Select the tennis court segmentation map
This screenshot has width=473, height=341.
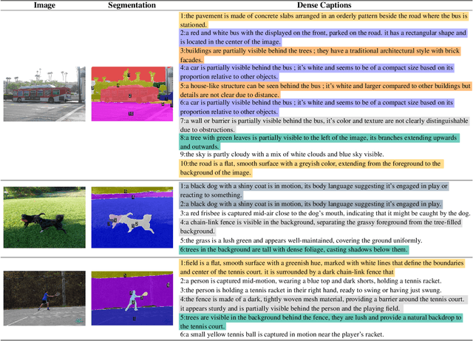132,297
